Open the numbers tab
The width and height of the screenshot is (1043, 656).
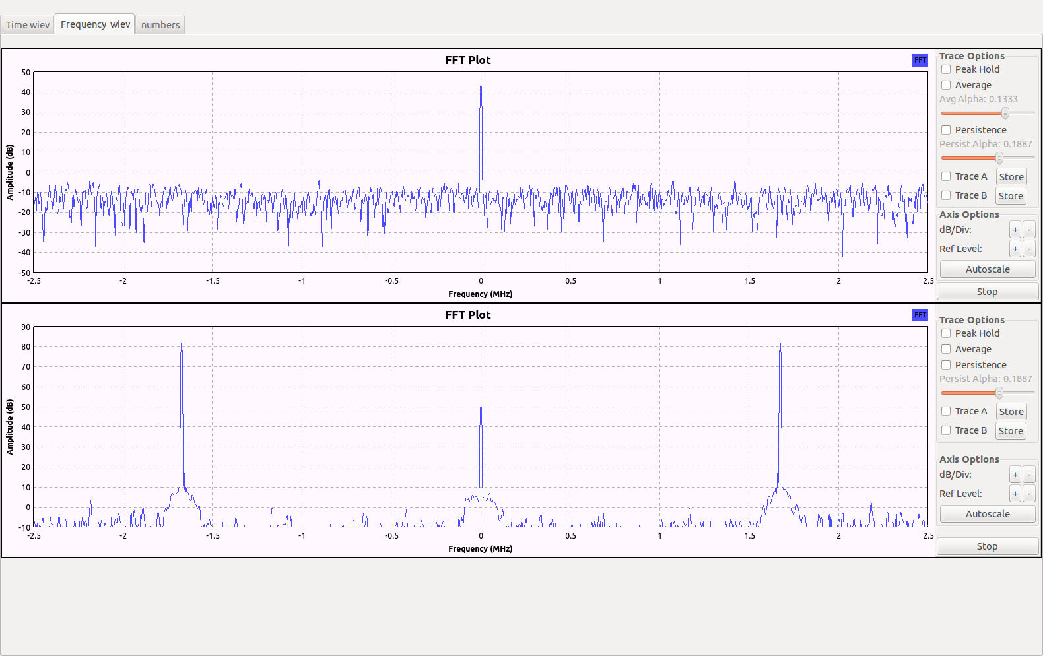pos(160,25)
